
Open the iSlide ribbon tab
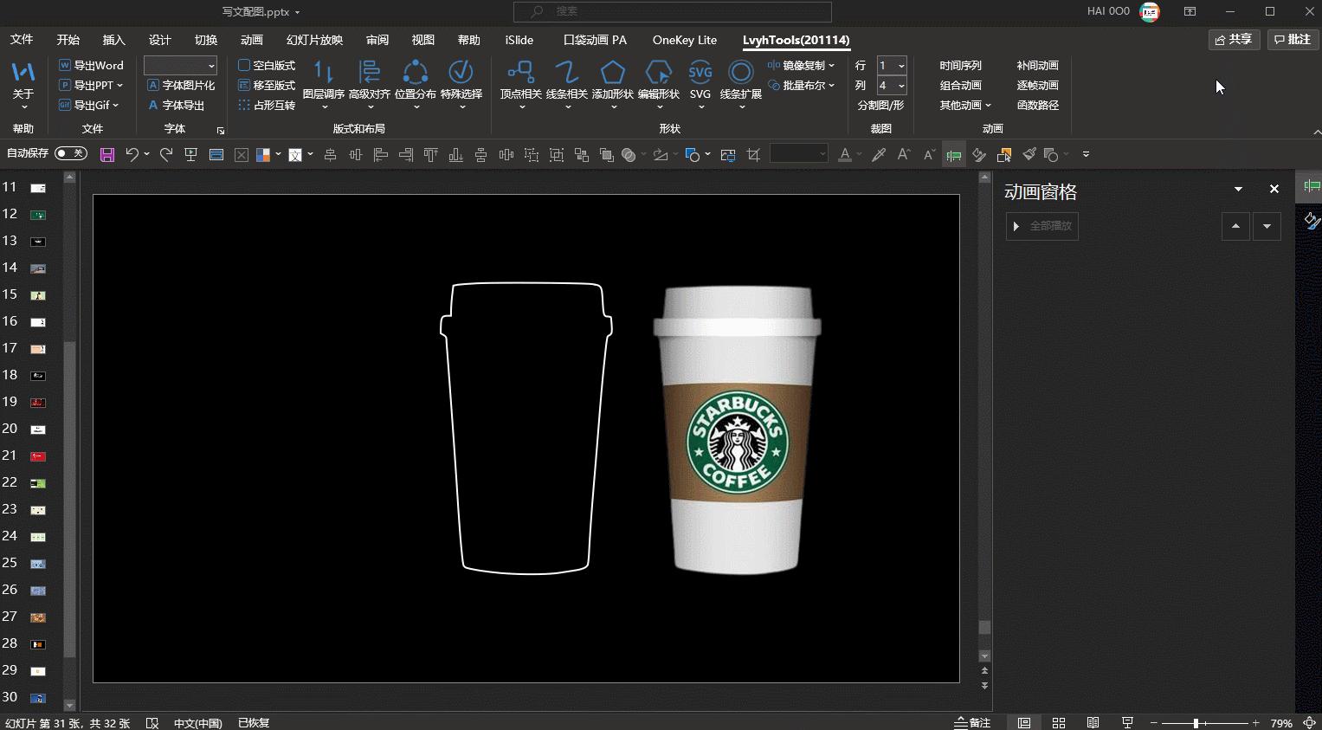tap(519, 40)
